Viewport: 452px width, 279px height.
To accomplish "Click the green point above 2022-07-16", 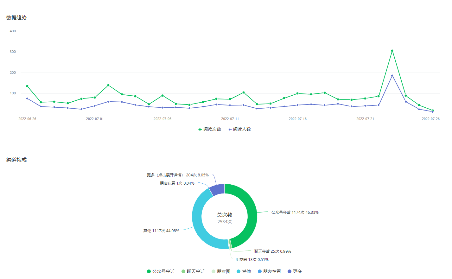I will (297, 93).
